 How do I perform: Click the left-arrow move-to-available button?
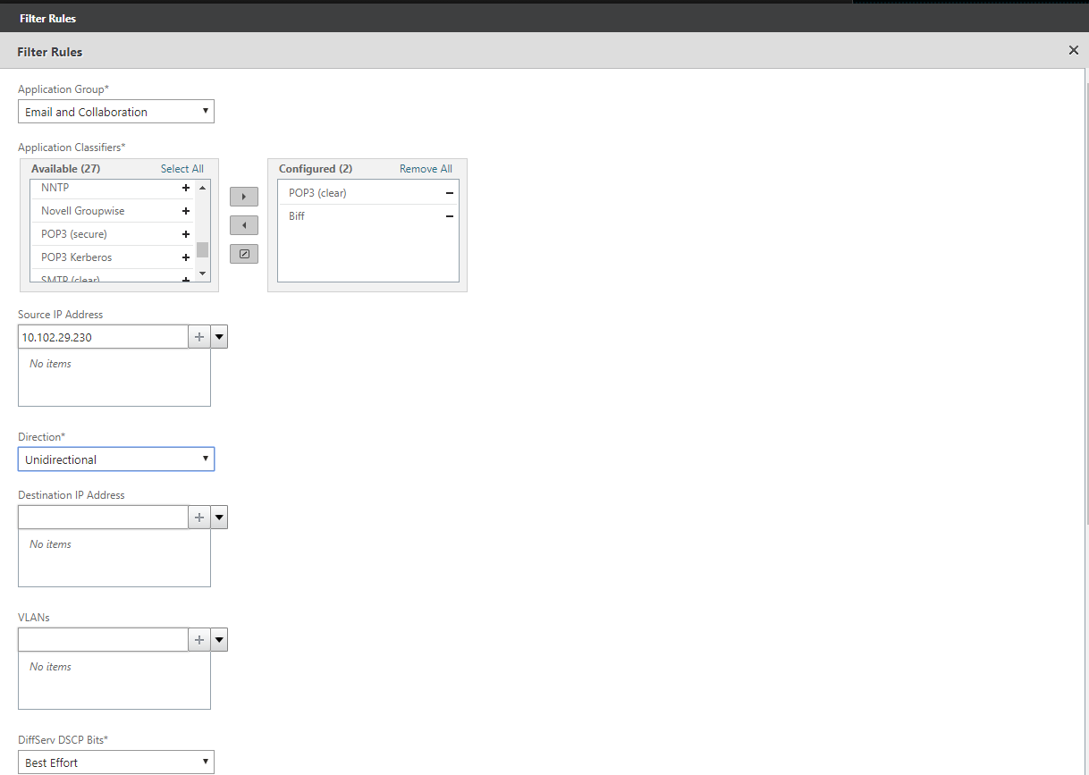[x=244, y=225]
